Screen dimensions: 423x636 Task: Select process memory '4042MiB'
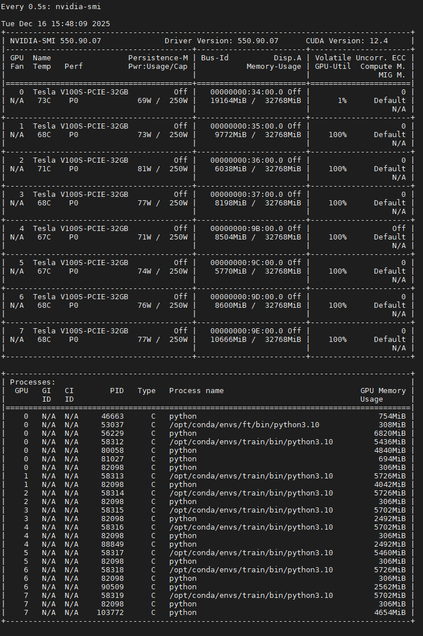click(390, 484)
